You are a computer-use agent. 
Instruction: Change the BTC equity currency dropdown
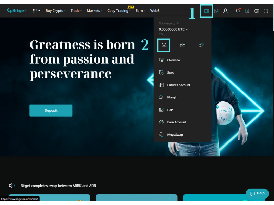coord(187,29)
